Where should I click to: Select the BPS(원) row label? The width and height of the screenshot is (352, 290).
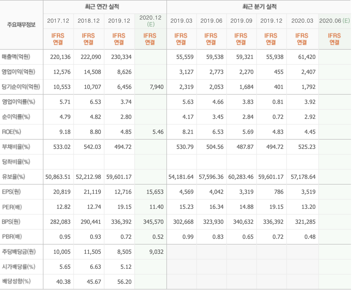coord(11,222)
